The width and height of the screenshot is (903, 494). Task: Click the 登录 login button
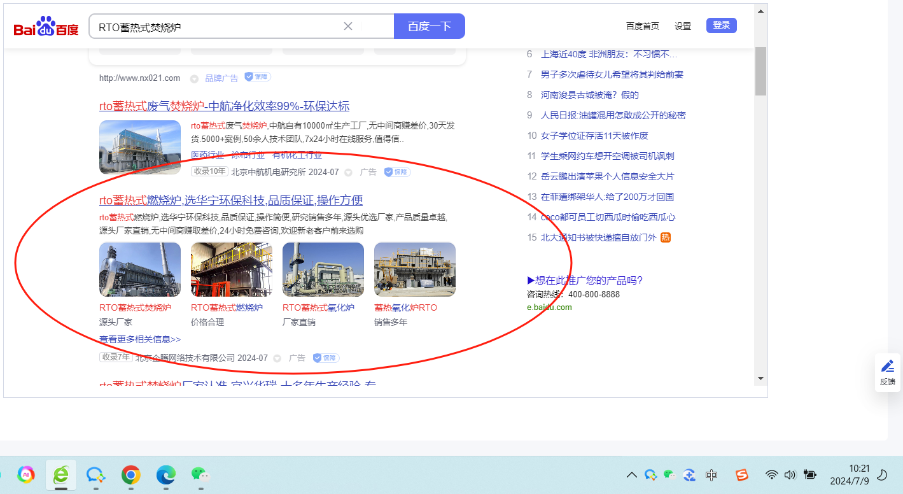point(721,25)
